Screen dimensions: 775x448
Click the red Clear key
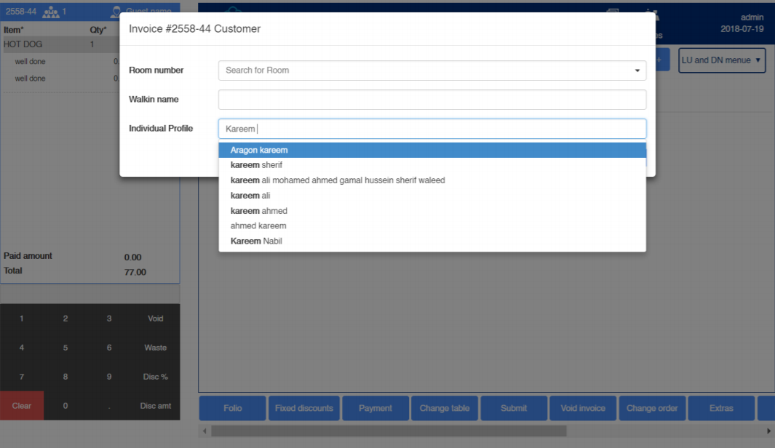(22, 406)
